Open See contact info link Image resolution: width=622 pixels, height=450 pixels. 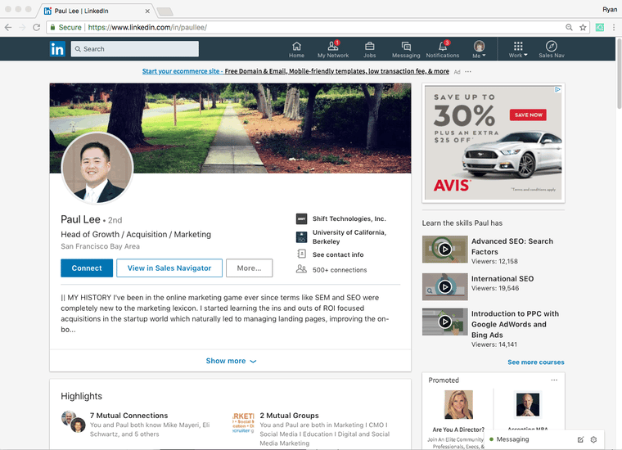tap(338, 254)
